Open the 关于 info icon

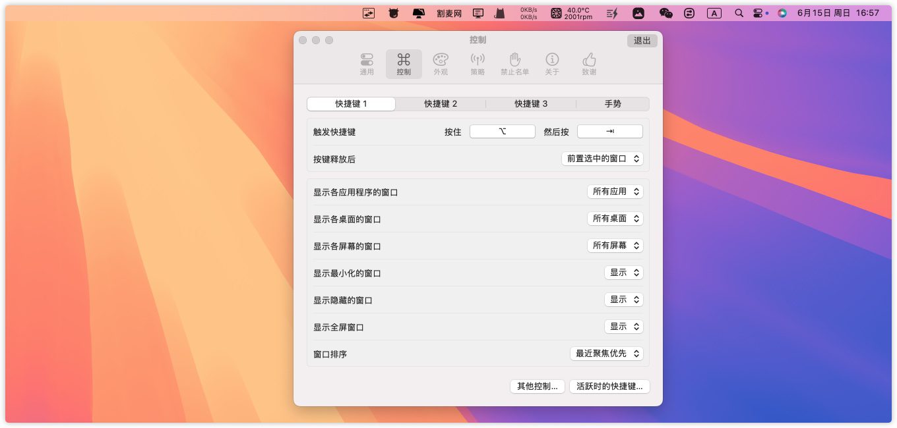coord(552,64)
